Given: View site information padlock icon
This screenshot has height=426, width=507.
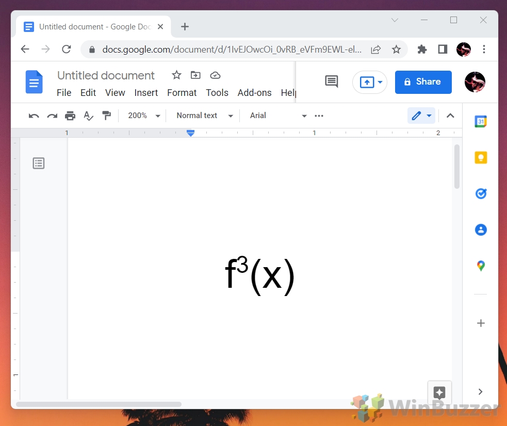Looking at the screenshot, I should (x=92, y=50).
